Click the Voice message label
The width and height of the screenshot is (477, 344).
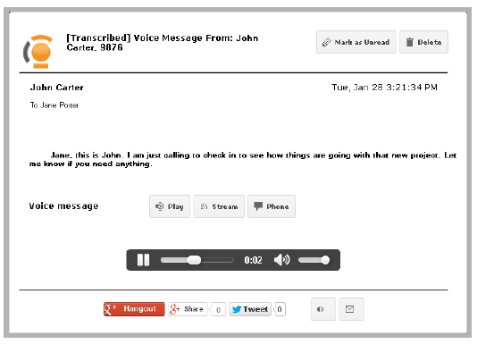pyautogui.click(x=63, y=206)
